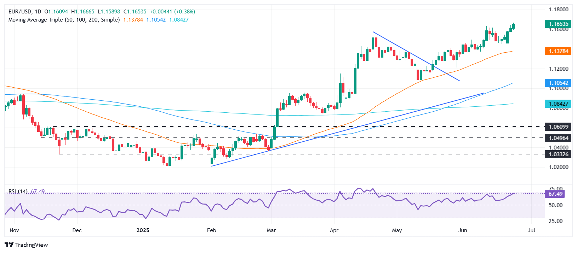
Task: Click the Nov label on time axis
Action: [14, 230]
